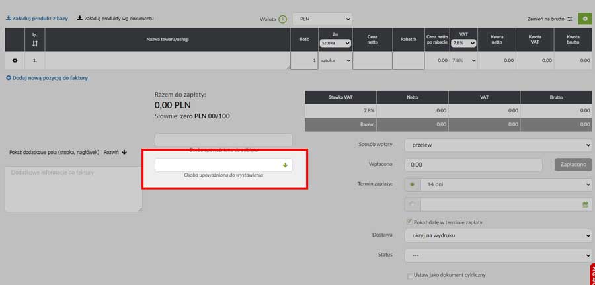595x285 pixels.
Task: Click the Dodatkowe informacje do faktury text area
Action: [x=73, y=188]
